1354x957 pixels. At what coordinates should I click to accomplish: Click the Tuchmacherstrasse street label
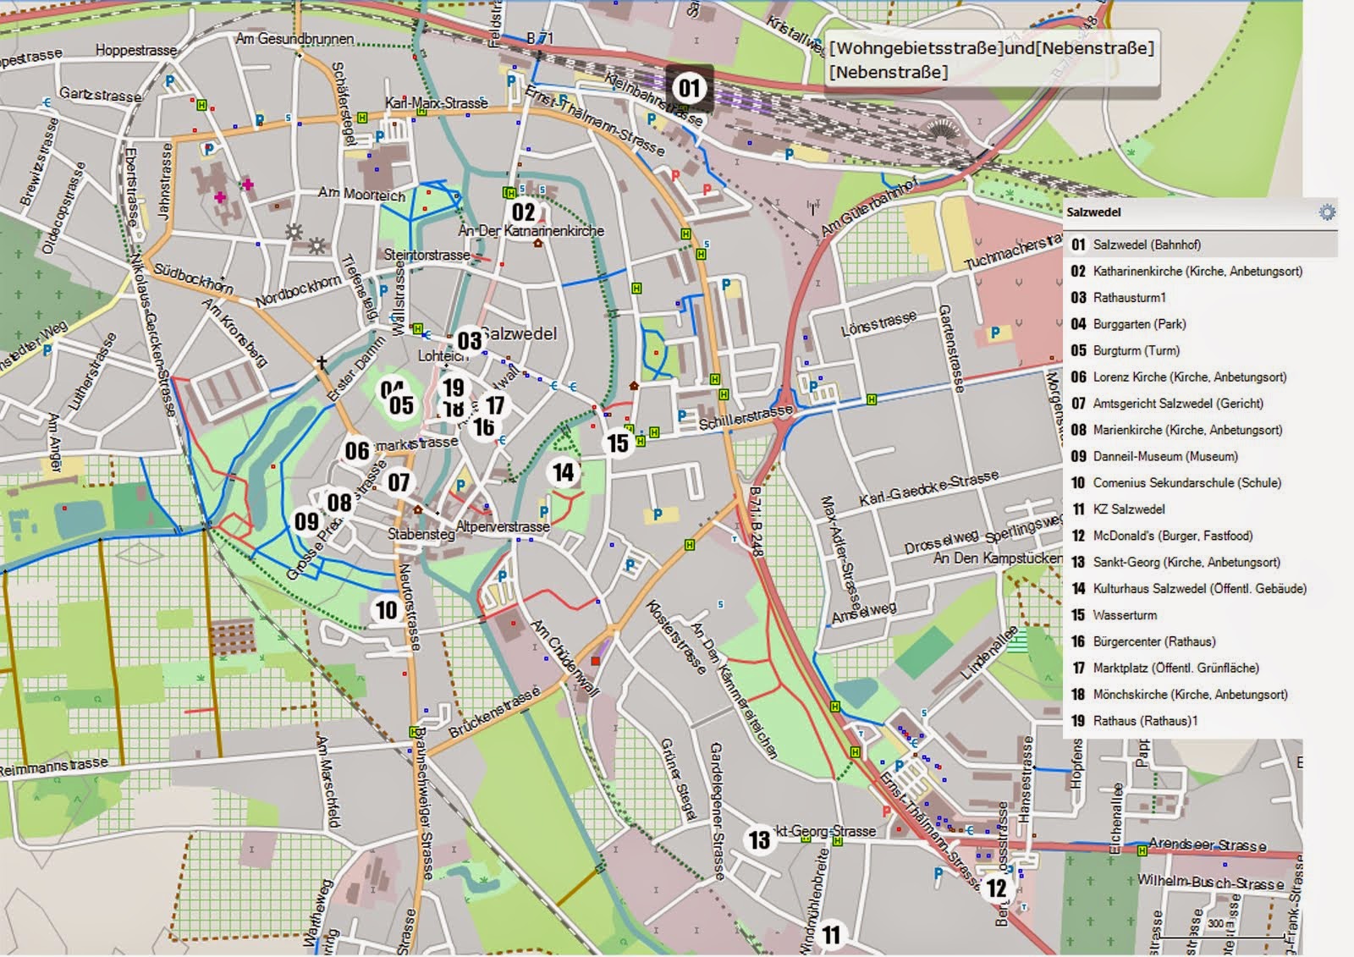click(x=1013, y=250)
